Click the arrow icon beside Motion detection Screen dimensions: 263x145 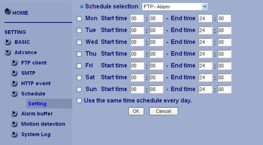click(x=14, y=124)
